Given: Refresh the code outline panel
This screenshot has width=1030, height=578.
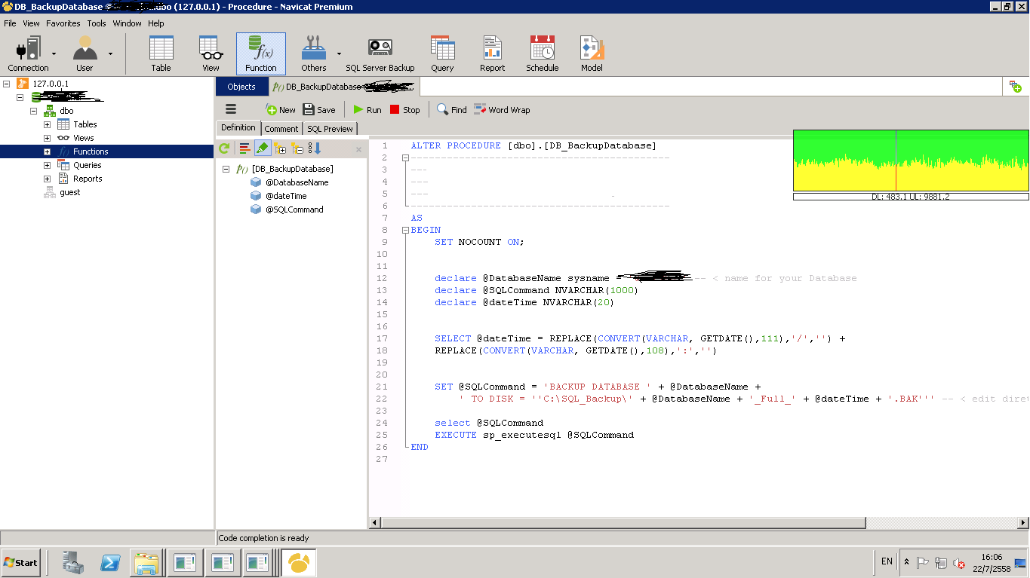Looking at the screenshot, I should [x=224, y=148].
